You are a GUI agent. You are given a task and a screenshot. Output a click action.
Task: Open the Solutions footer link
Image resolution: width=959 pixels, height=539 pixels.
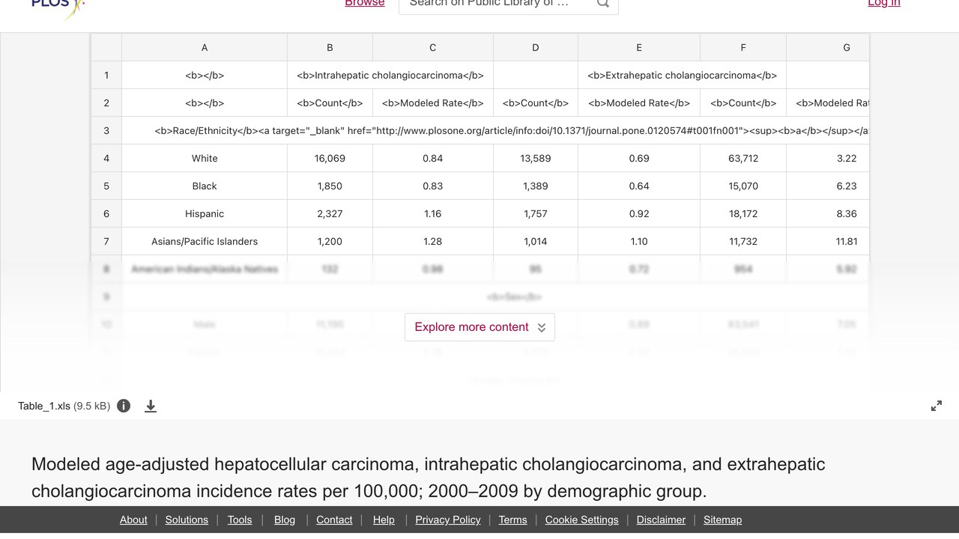pos(187,520)
